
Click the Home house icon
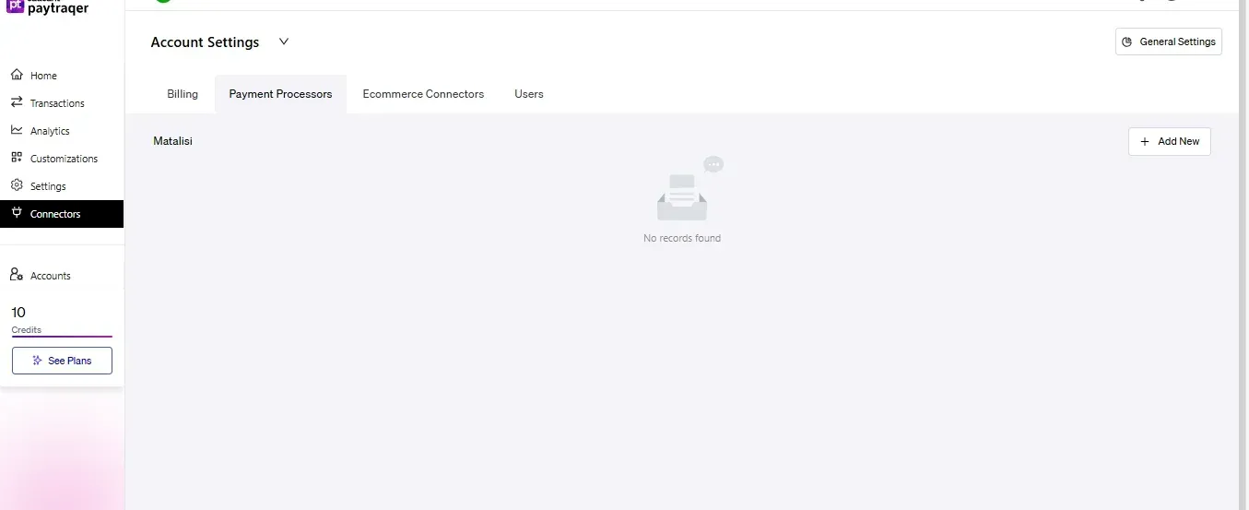click(x=17, y=75)
